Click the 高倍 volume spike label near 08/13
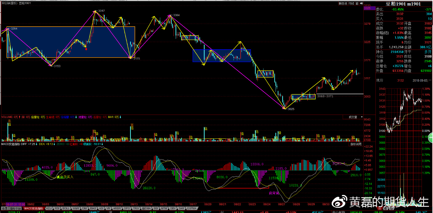433x213 pixels. (x=132, y=125)
